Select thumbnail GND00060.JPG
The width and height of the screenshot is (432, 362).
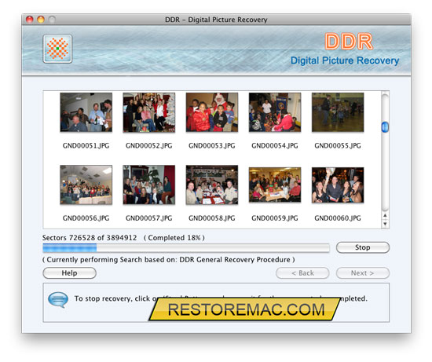pyautogui.click(x=338, y=185)
